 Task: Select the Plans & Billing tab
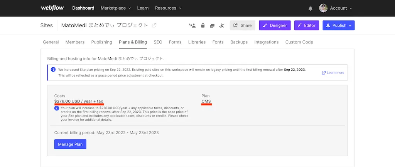tap(133, 42)
